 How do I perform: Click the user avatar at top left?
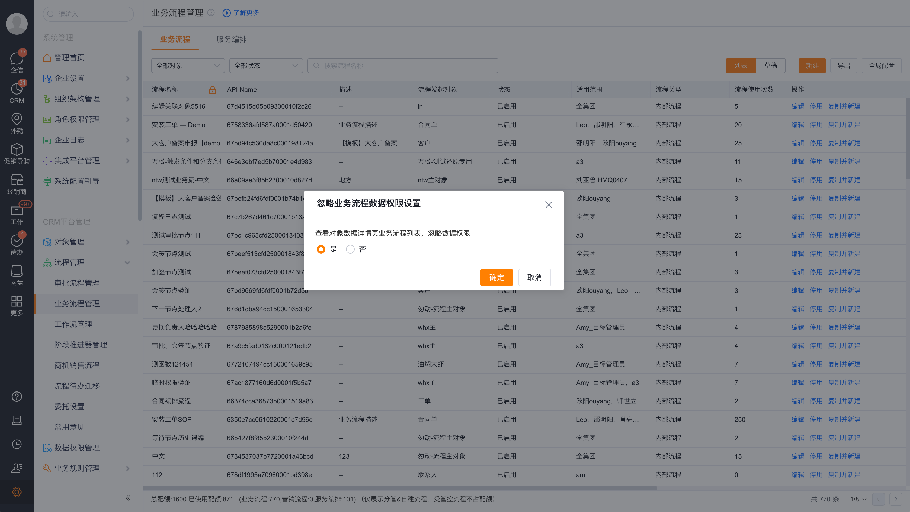[x=17, y=24]
